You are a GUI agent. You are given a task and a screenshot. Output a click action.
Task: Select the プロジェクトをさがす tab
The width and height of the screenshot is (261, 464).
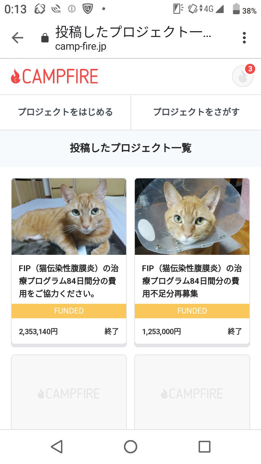(x=196, y=112)
